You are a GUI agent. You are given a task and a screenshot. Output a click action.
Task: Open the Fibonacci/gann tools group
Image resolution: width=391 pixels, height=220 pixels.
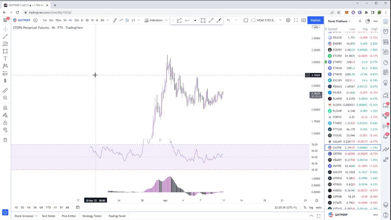pos(5,44)
